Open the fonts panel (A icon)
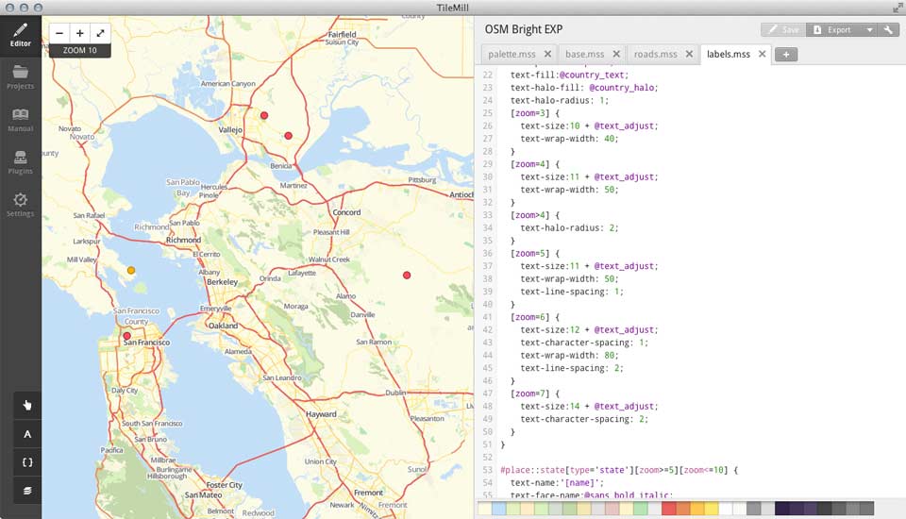 click(27, 434)
